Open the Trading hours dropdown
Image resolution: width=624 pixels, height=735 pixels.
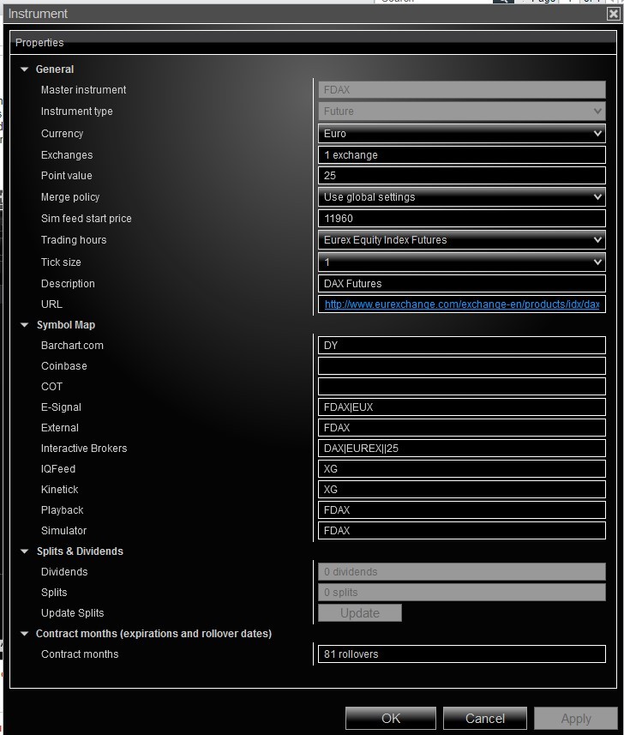[461, 240]
